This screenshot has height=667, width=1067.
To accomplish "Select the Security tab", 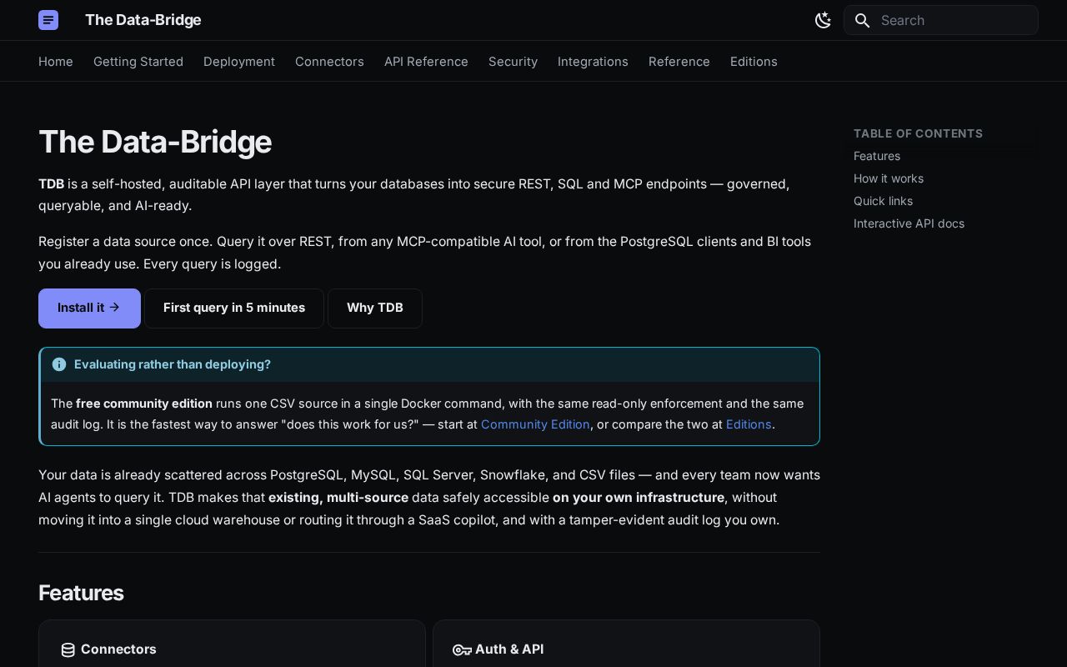I will click(x=513, y=62).
